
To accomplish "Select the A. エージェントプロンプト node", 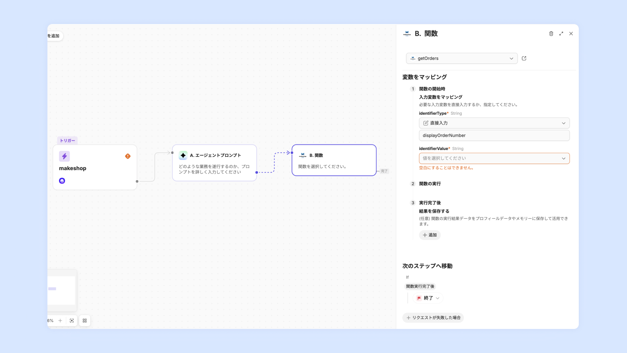I will pyautogui.click(x=214, y=163).
